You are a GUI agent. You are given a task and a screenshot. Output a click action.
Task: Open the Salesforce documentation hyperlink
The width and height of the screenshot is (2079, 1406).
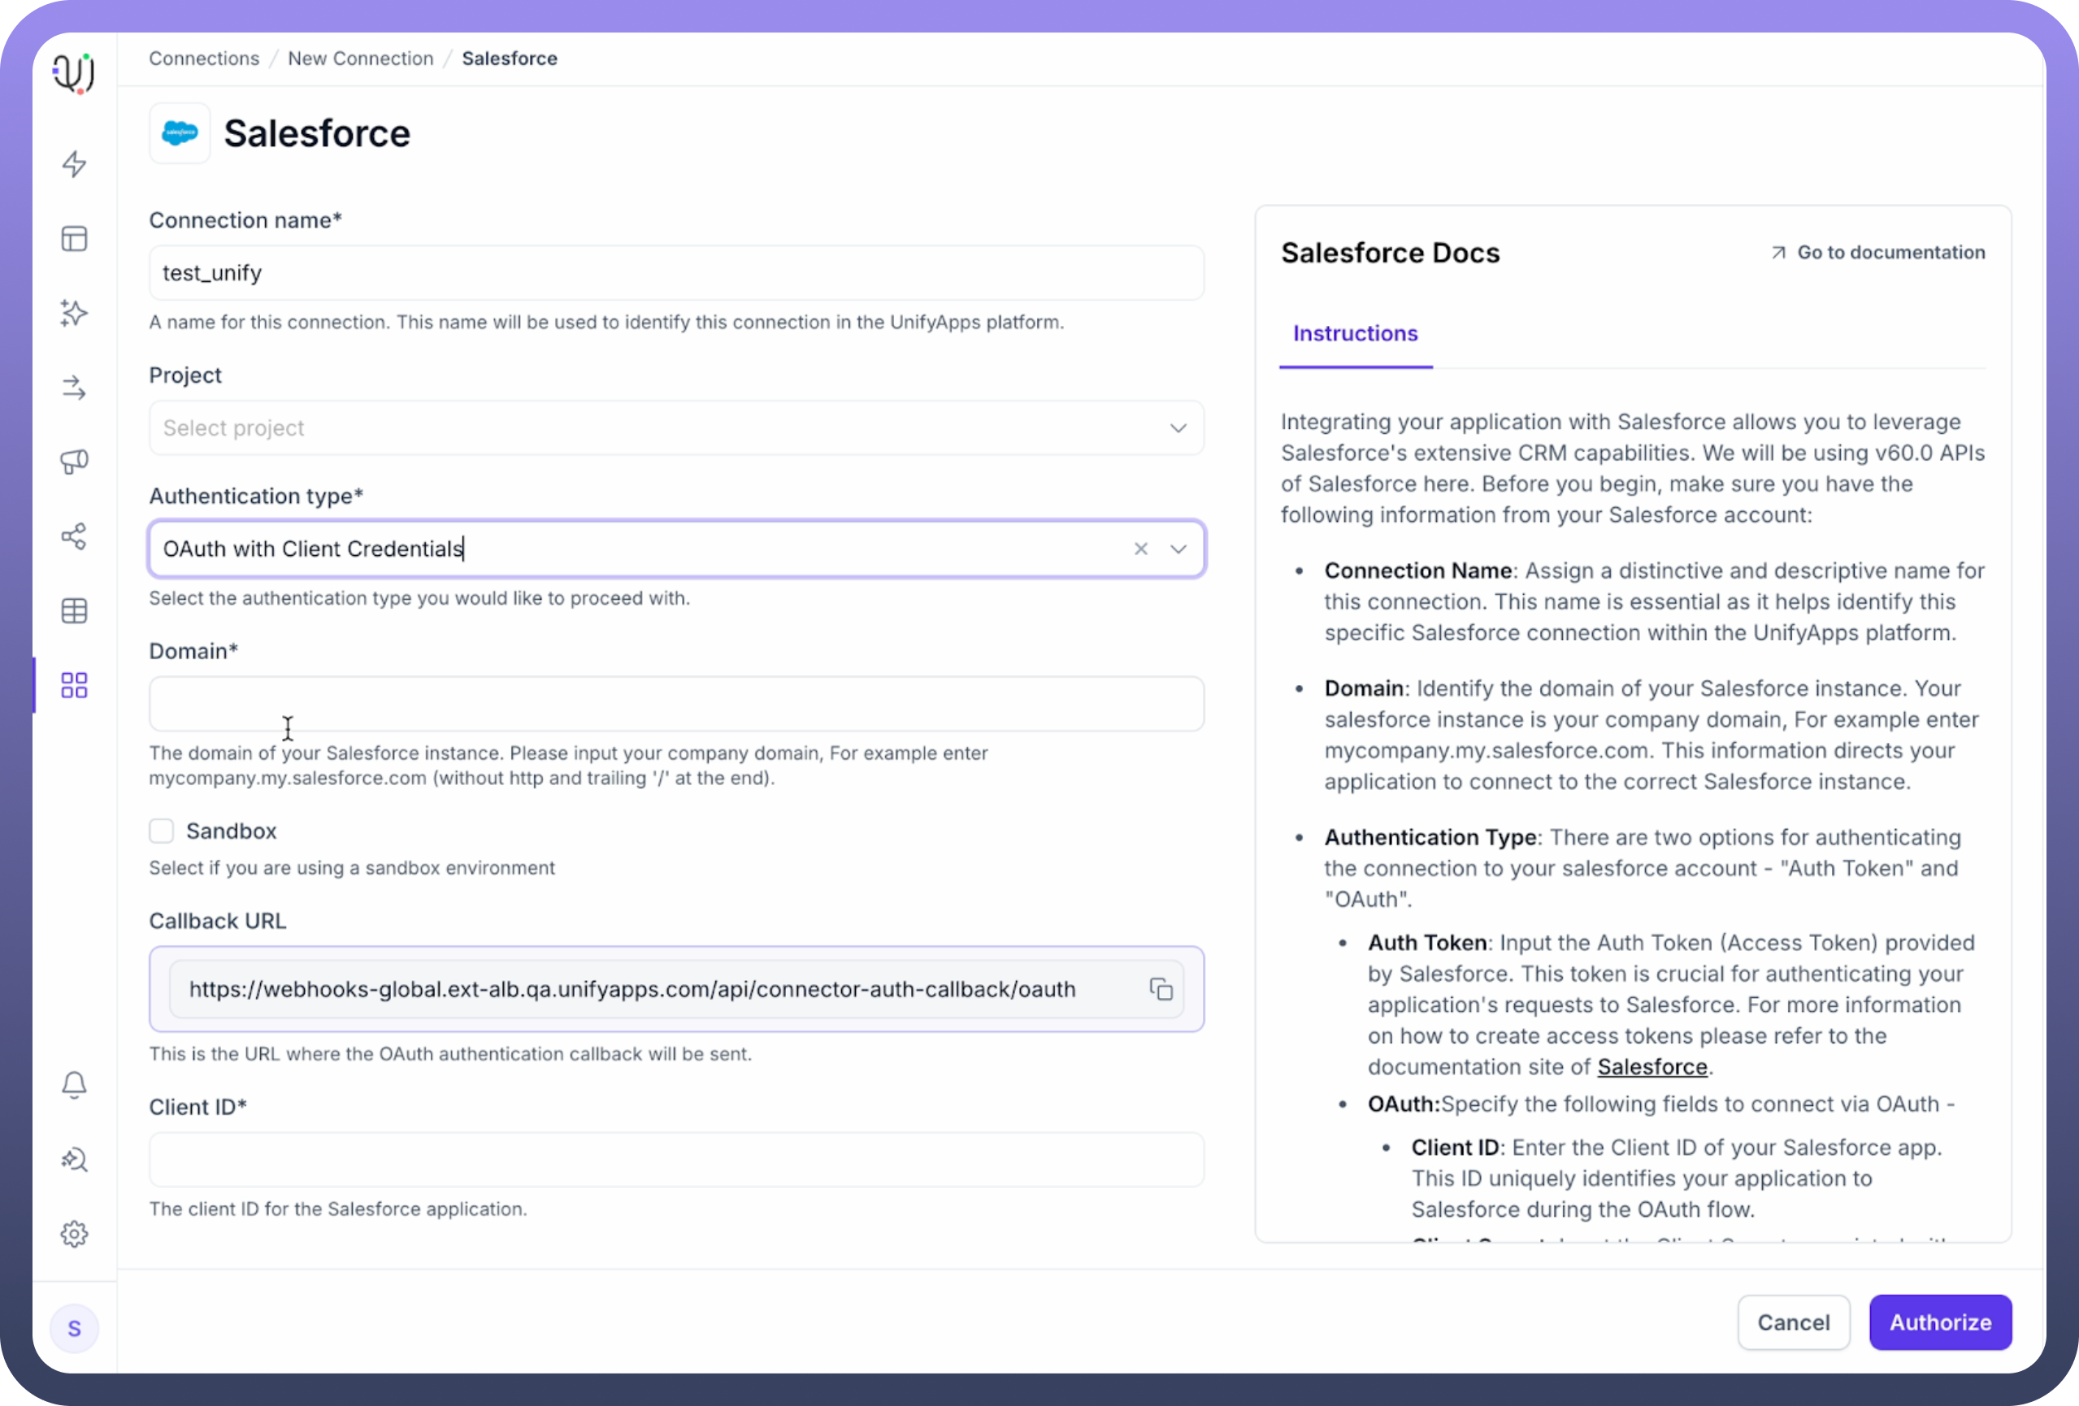coord(1652,1067)
